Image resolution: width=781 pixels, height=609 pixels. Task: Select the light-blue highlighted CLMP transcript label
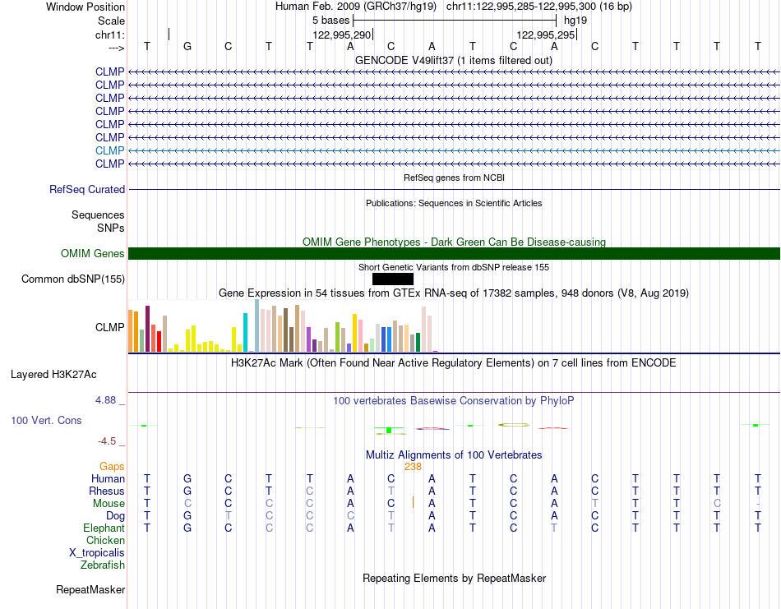pos(109,150)
